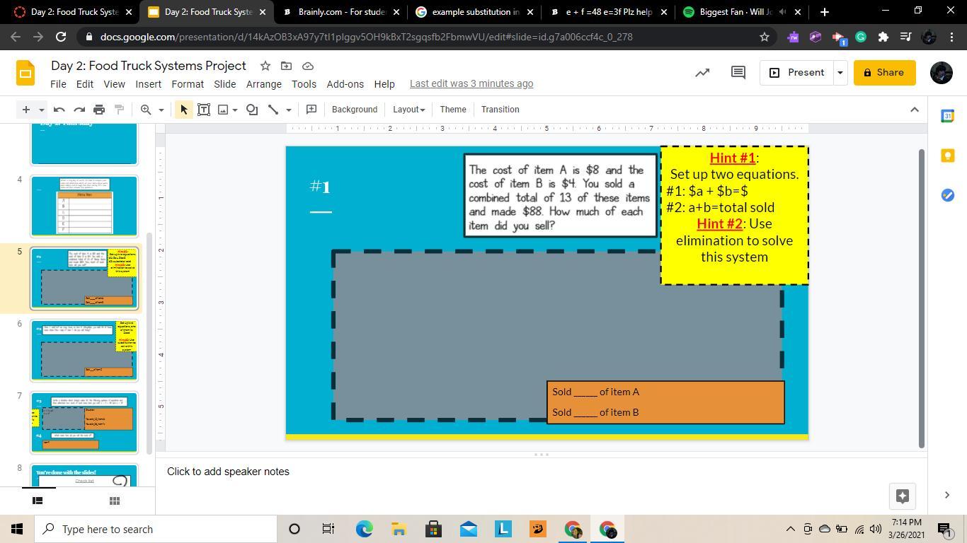Select the Text box tool
The height and width of the screenshot is (543, 967).
point(204,110)
